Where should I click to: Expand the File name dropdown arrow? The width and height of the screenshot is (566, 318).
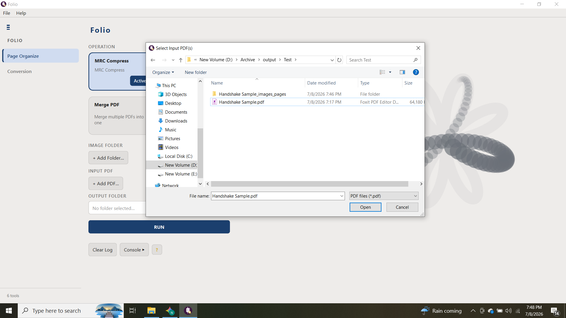(x=342, y=196)
